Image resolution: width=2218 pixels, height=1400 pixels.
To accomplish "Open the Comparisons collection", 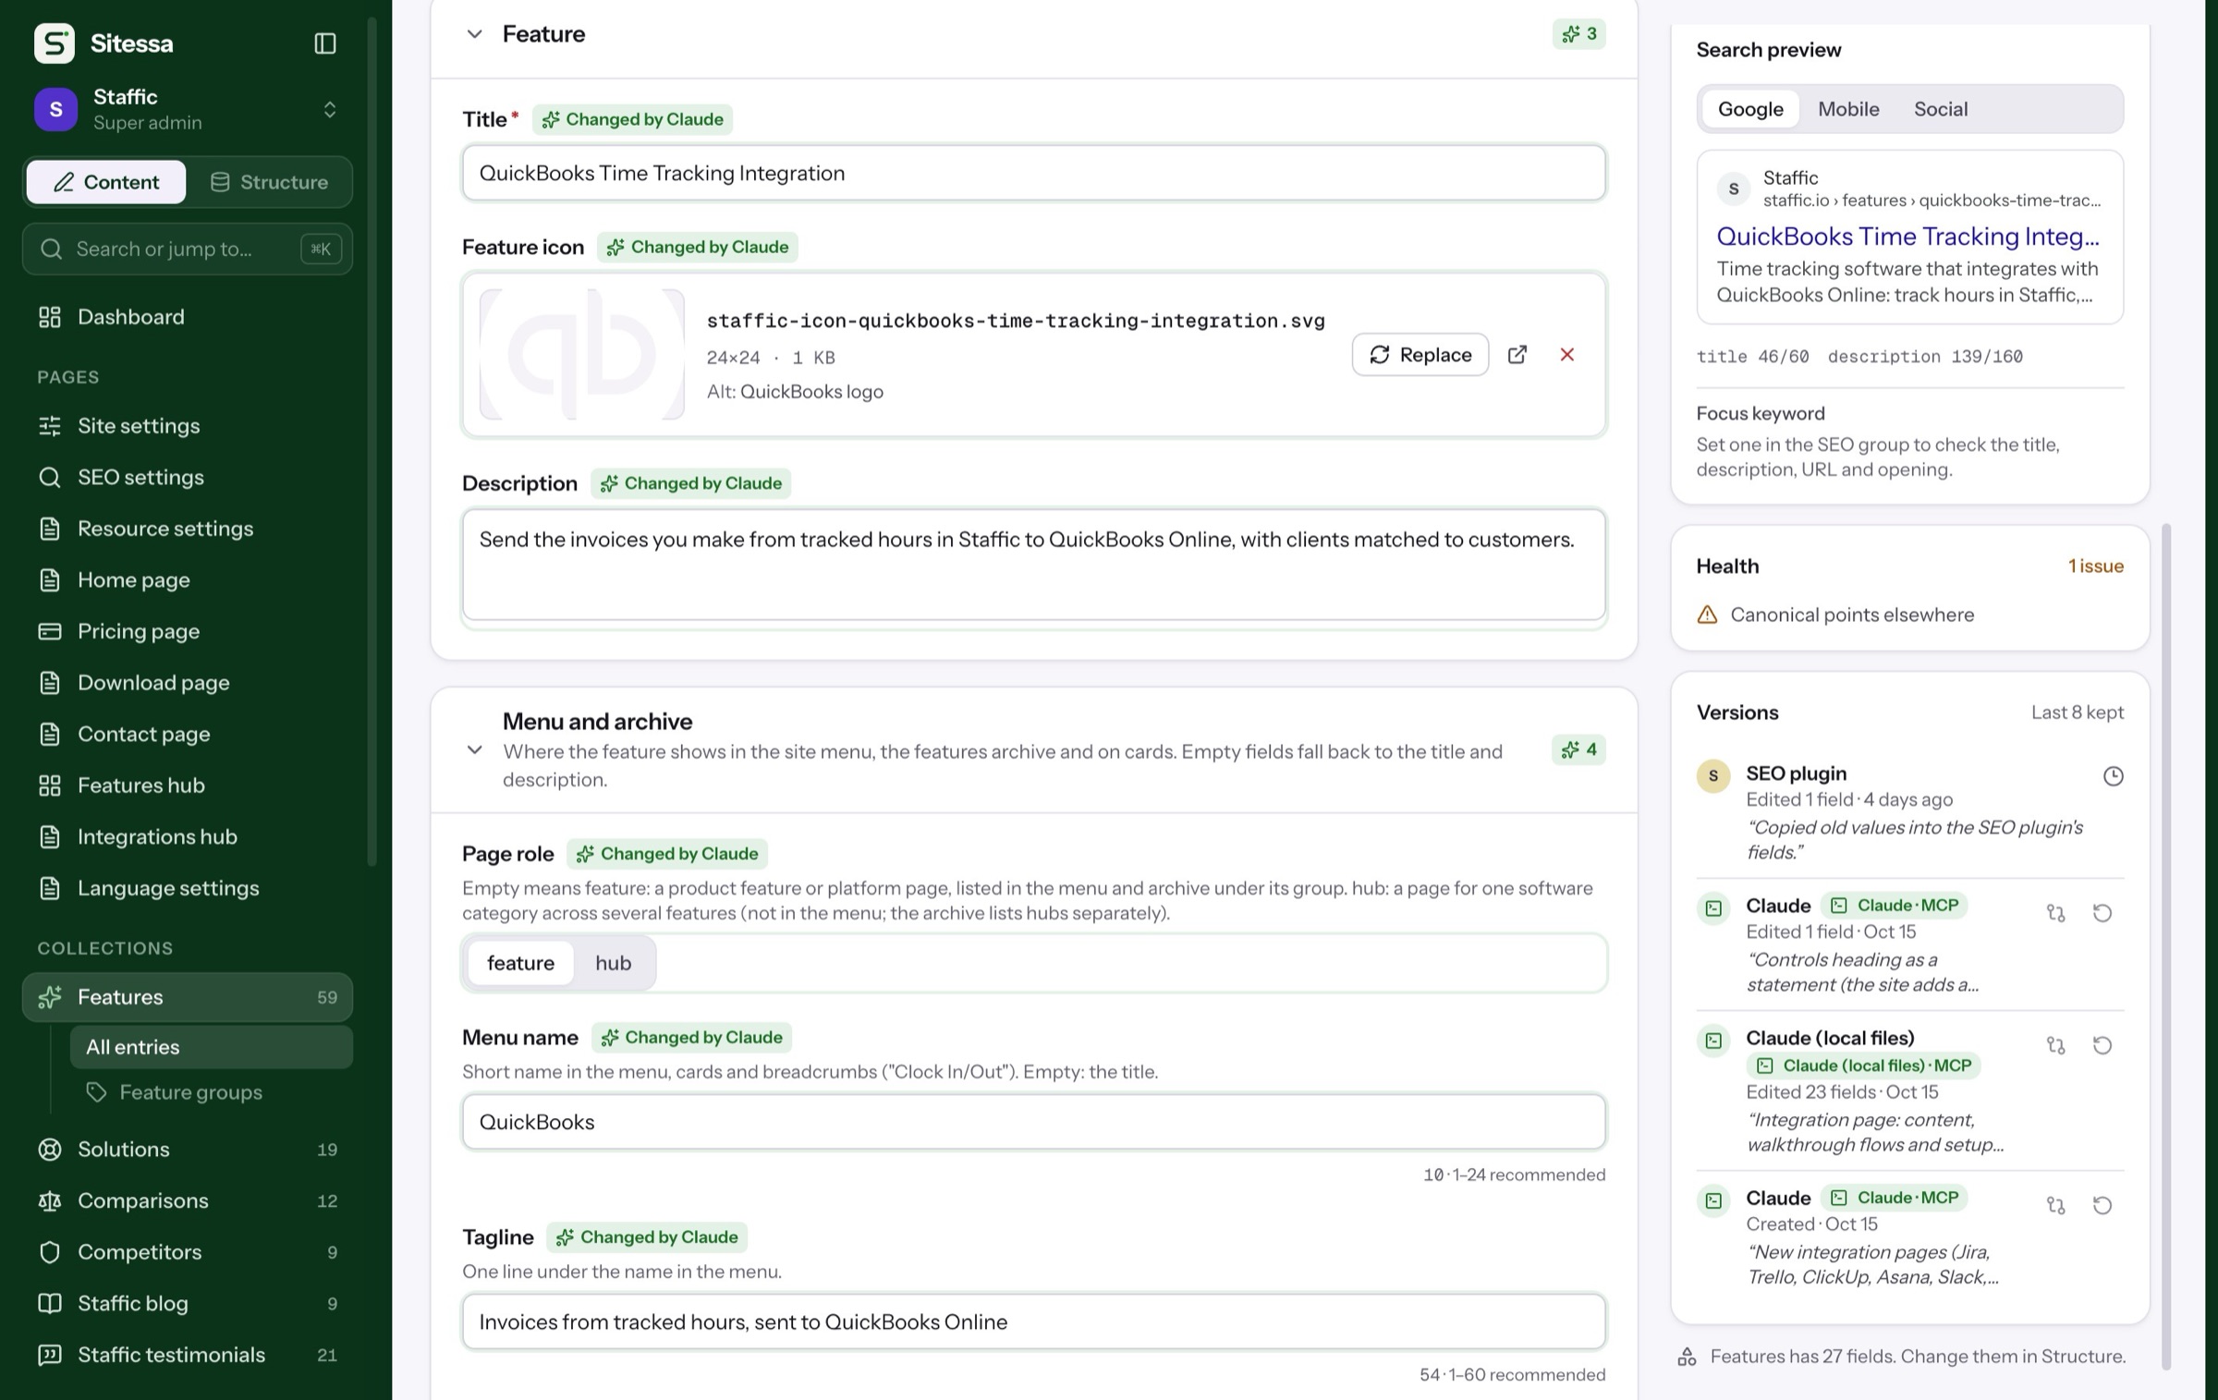I will click(188, 1200).
